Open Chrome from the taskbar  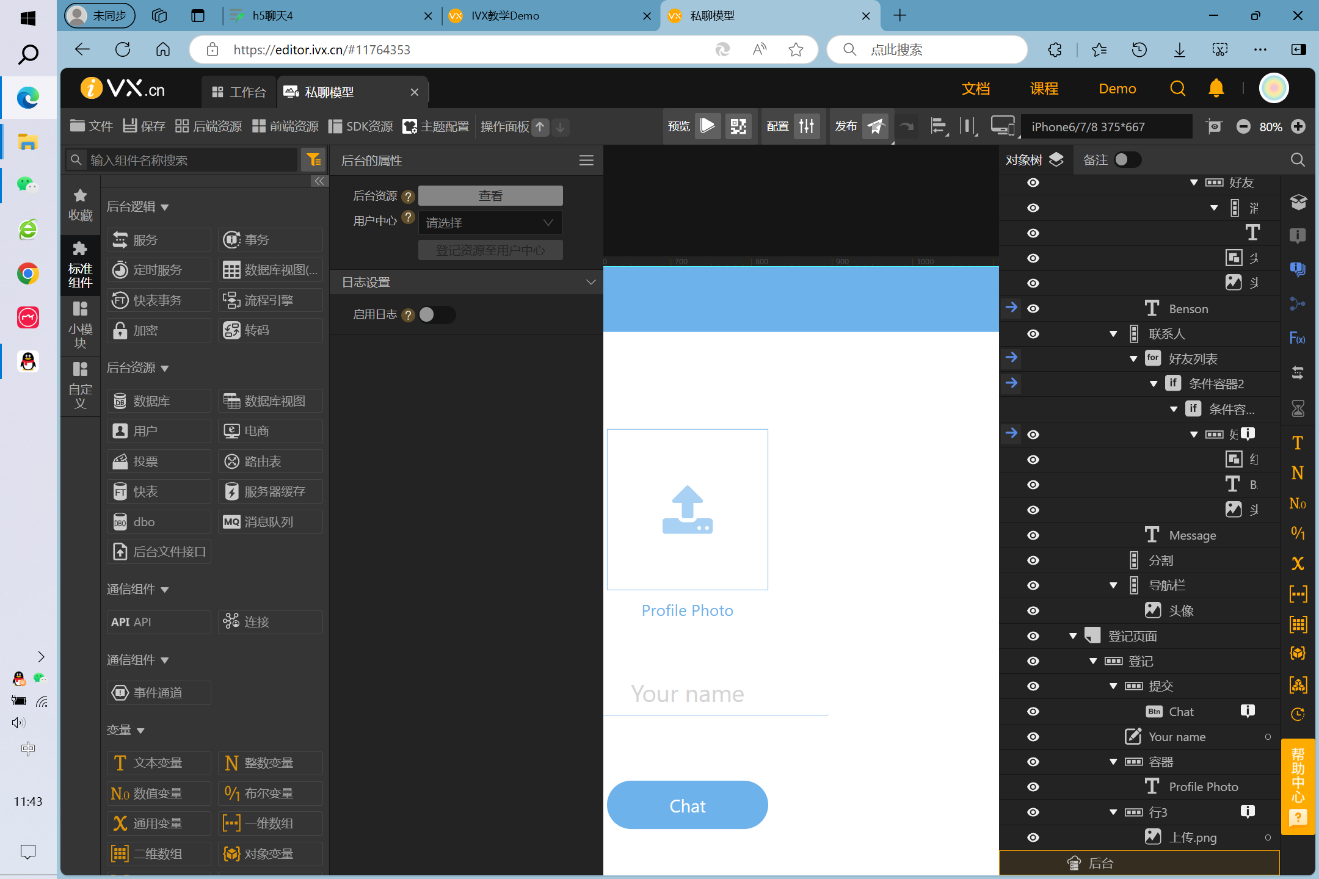click(x=28, y=273)
